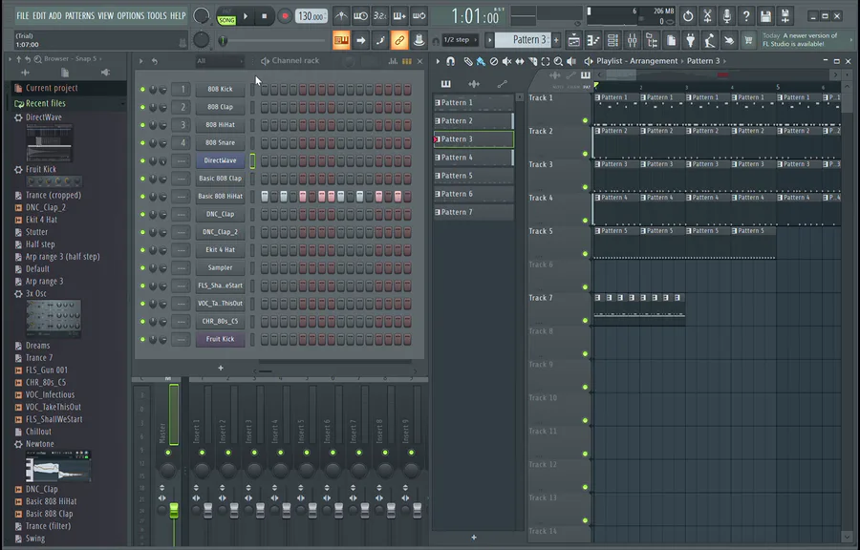
Task: Mute Track 5 in the playlist
Action: [585, 254]
